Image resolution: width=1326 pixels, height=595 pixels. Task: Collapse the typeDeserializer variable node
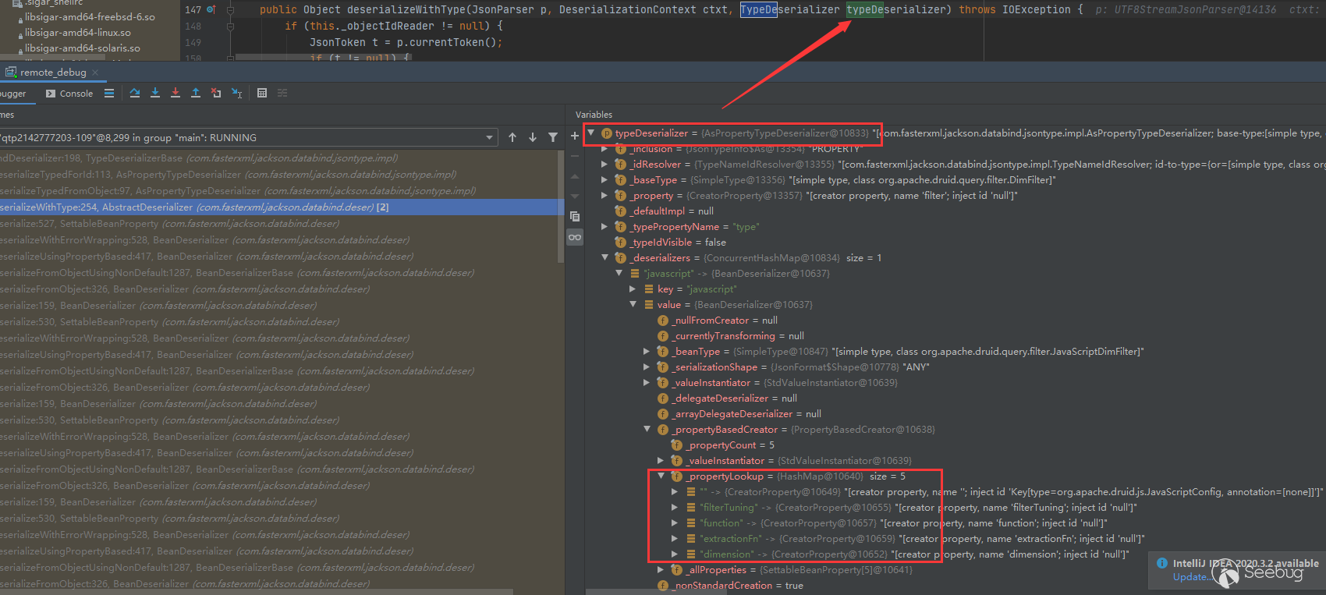(x=591, y=133)
